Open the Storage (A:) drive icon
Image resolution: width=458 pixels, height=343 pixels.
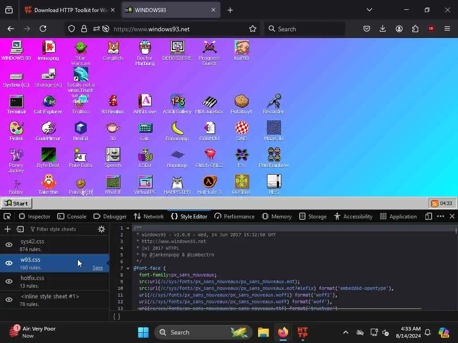48,78
